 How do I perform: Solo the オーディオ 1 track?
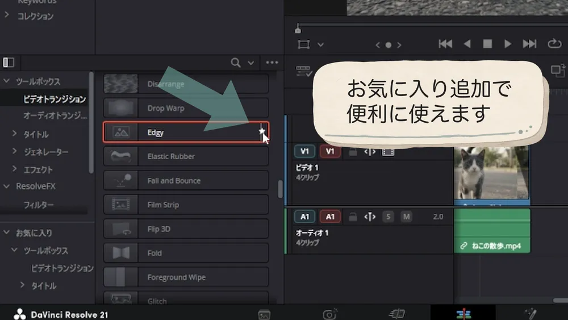click(x=388, y=217)
